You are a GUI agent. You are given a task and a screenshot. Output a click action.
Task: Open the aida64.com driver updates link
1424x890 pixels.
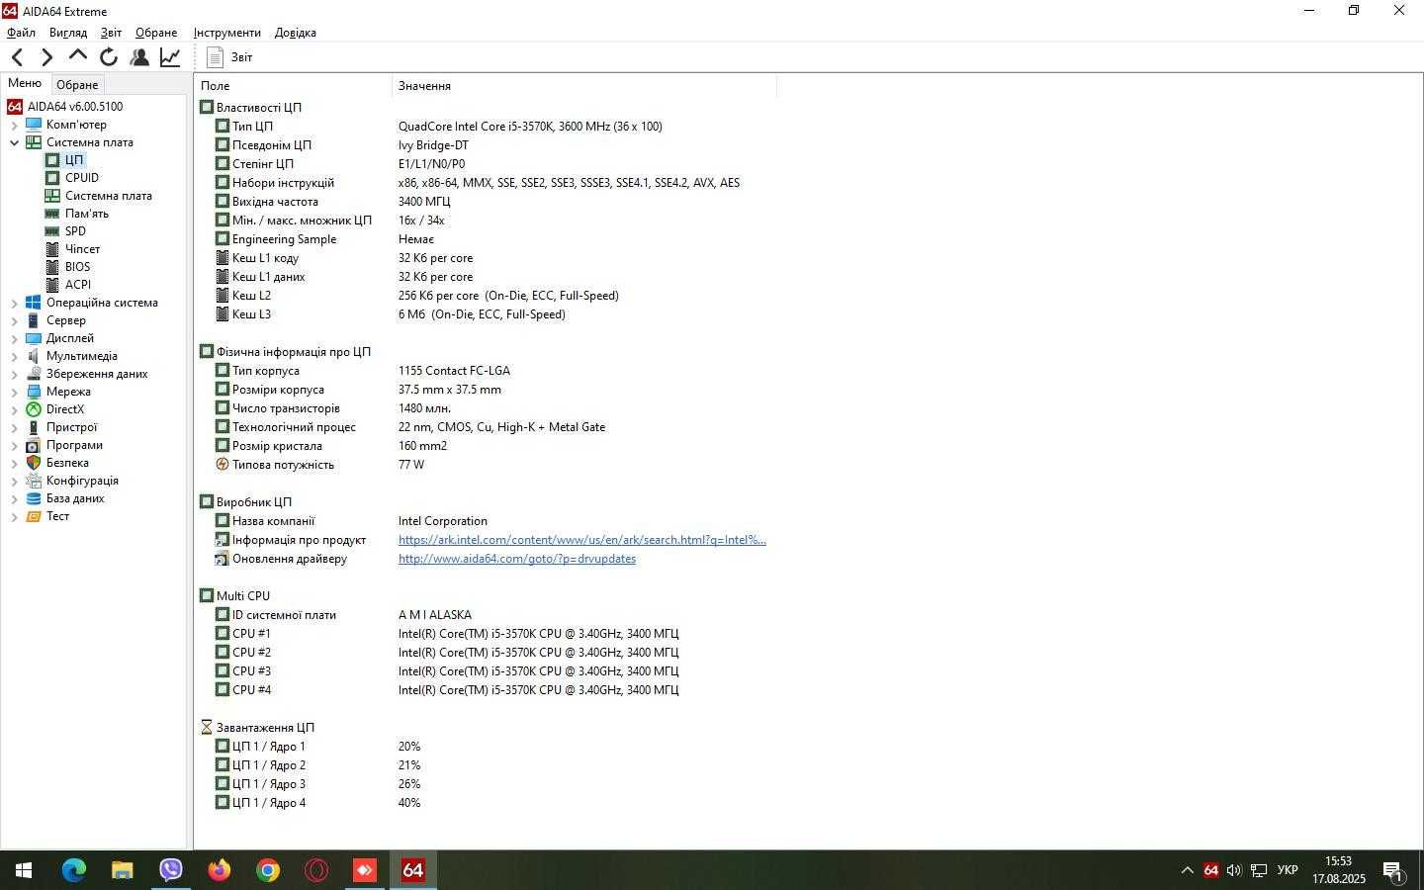click(x=517, y=559)
